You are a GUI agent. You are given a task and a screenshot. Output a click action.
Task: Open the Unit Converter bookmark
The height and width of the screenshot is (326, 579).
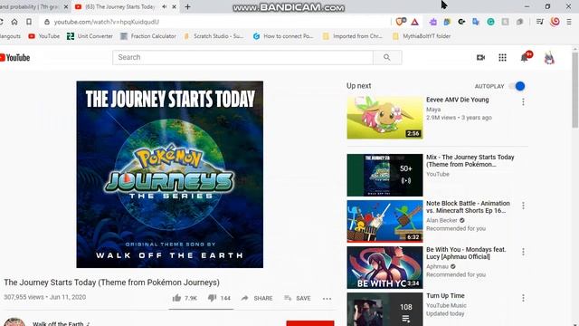tap(90, 36)
